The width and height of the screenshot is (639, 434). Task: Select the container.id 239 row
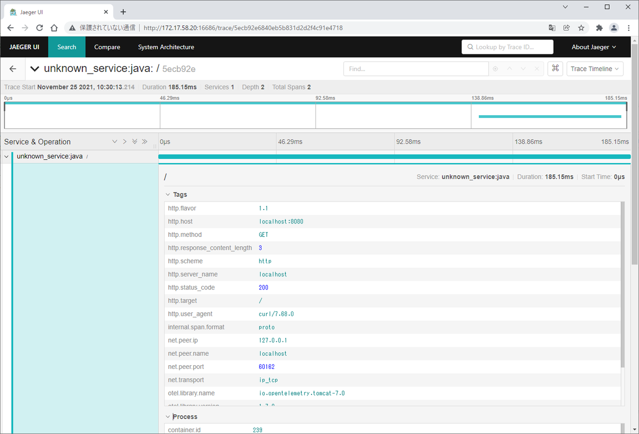click(393, 430)
